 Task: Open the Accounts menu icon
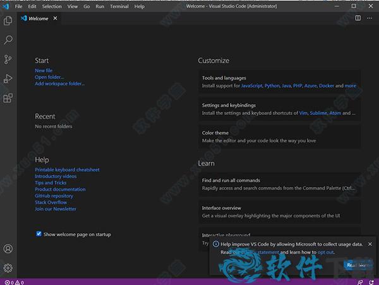pyautogui.click(x=8, y=249)
